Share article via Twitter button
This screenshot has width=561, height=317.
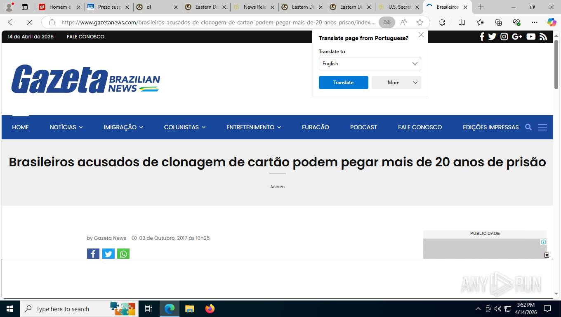click(108, 254)
